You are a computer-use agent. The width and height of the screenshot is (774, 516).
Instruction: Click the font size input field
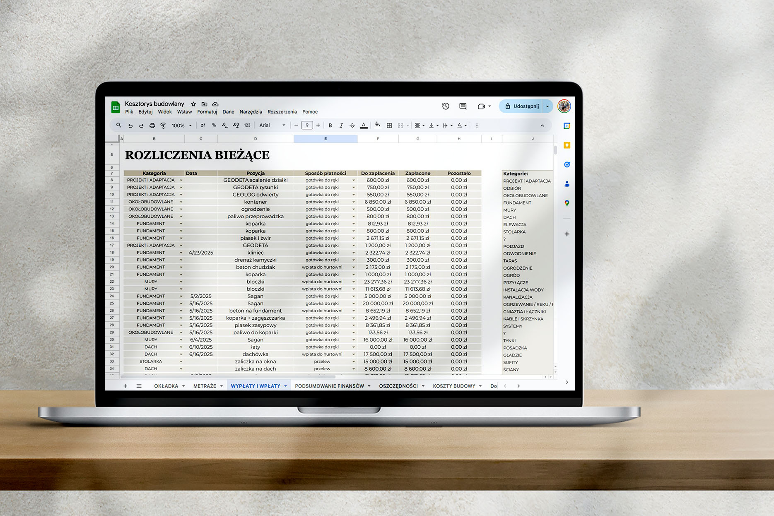[307, 125]
